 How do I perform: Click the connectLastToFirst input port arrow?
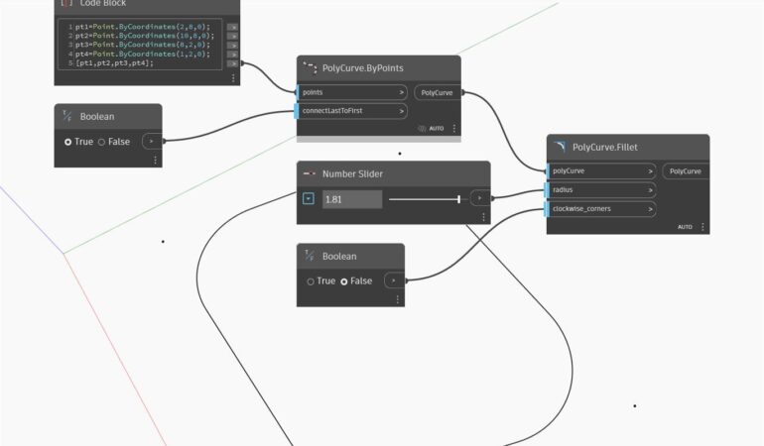[x=402, y=110]
